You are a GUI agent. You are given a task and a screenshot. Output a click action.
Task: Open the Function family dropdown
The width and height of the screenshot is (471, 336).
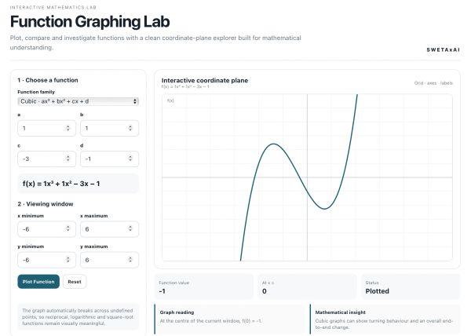[x=78, y=101]
